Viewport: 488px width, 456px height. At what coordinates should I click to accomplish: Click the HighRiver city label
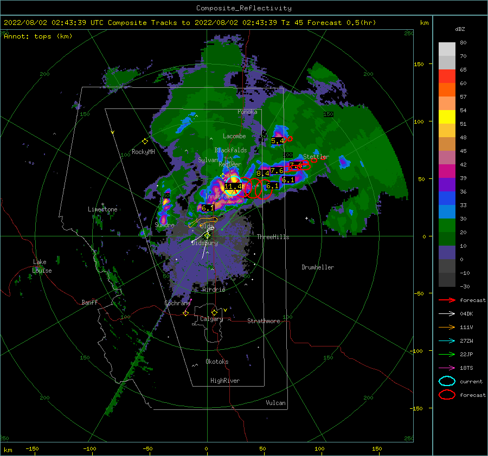[225, 381]
